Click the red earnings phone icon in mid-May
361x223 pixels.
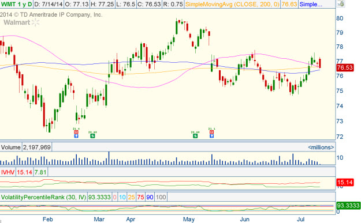click(x=211, y=132)
